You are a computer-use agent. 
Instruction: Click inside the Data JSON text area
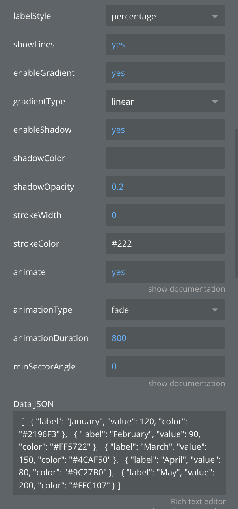click(x=119, y=452)
